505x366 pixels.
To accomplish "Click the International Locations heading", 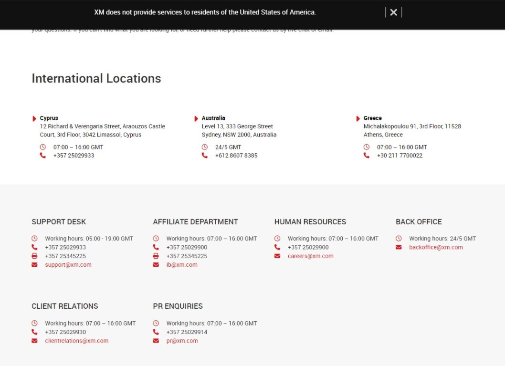I will 96,79.
